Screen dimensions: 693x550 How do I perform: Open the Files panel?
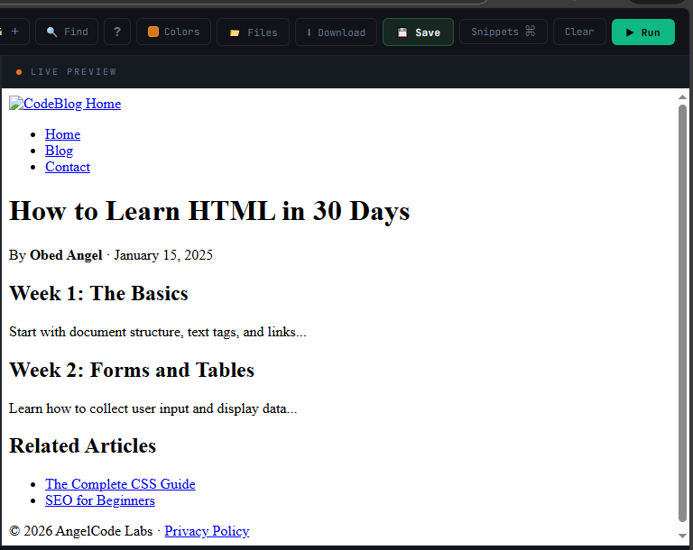(254, 32)
